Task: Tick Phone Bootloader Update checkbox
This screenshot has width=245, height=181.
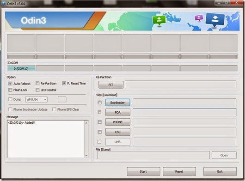Action: click(x=10, y=109)
